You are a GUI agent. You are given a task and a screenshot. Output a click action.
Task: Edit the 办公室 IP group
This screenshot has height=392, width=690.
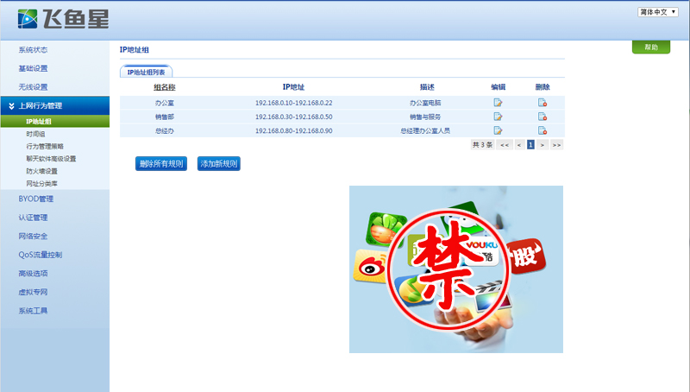pos(498,103)
